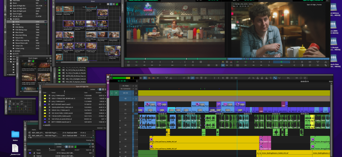The height and width of the screenshot is (157, 342).
Task: Open the Stock Images bin hamburger menu
Action: click(x=51, y=61)
